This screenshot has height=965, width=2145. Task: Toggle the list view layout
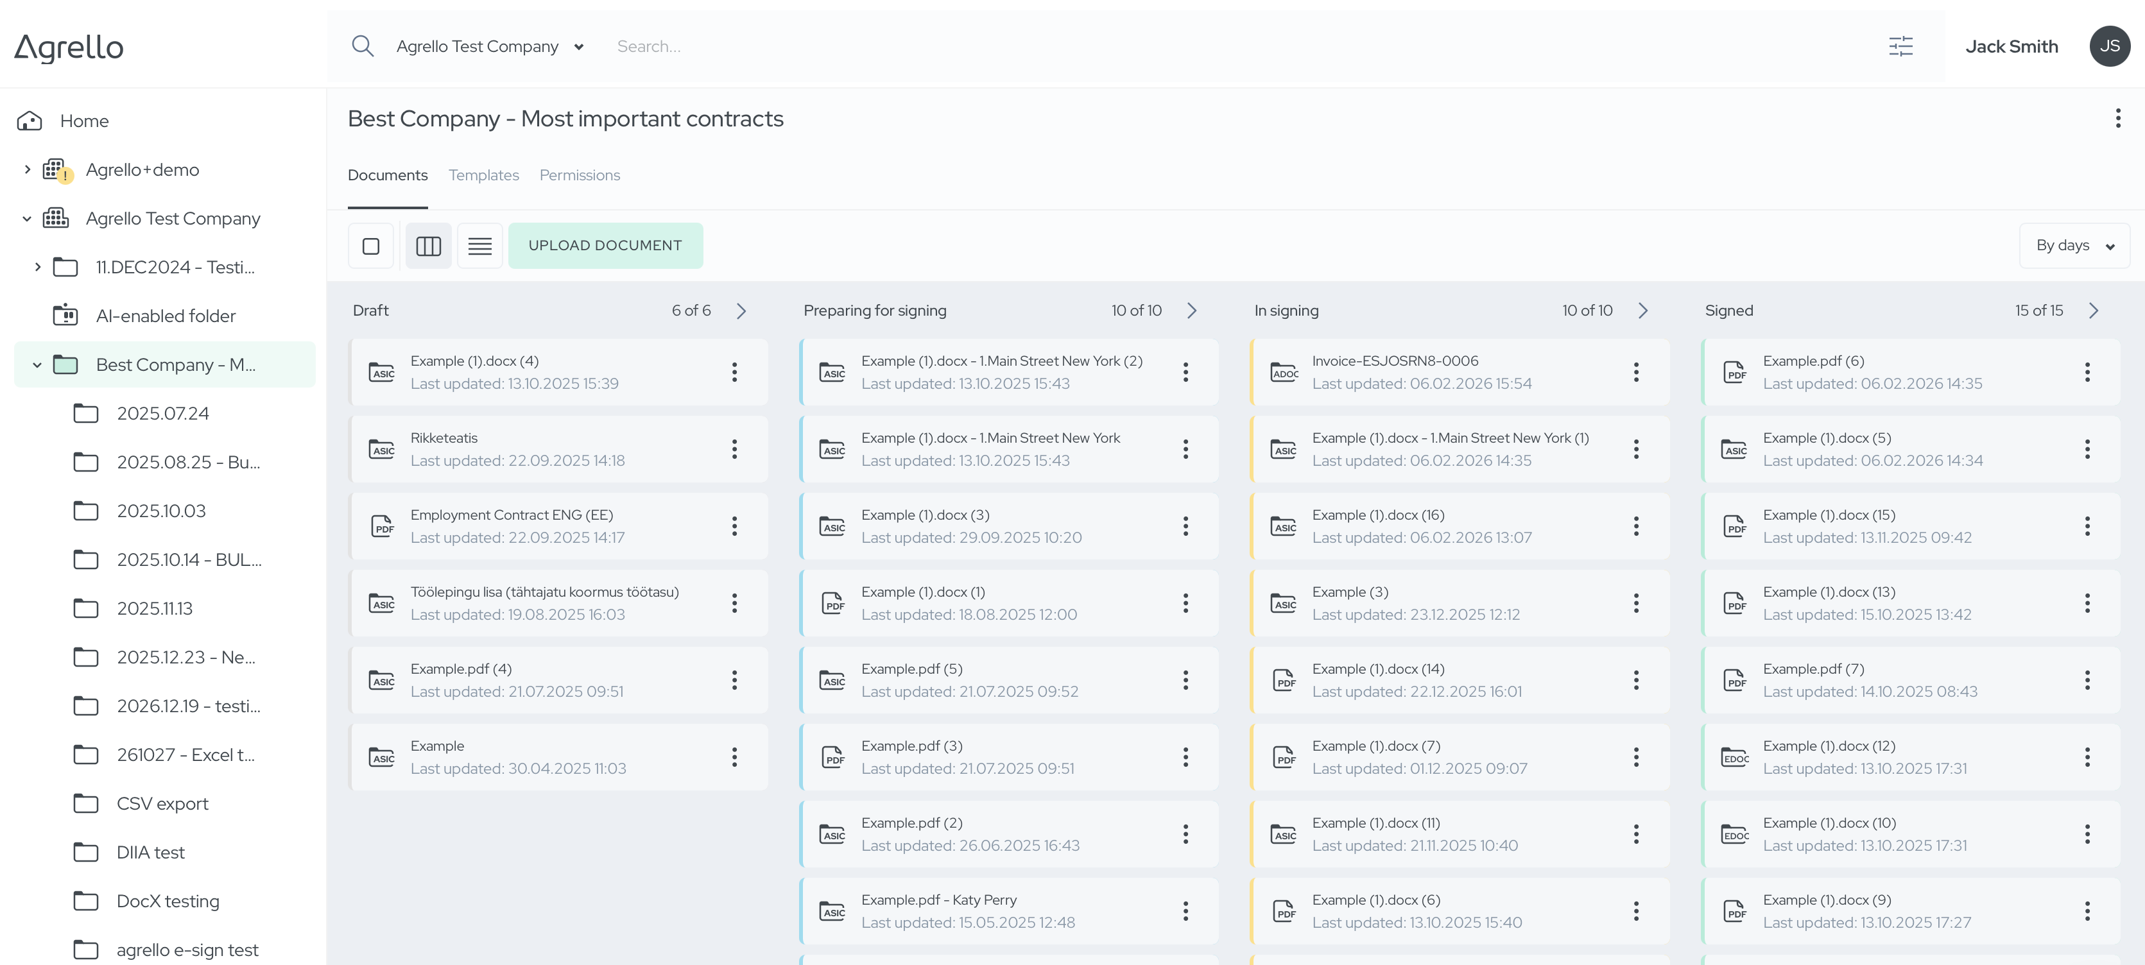(479, 245)
